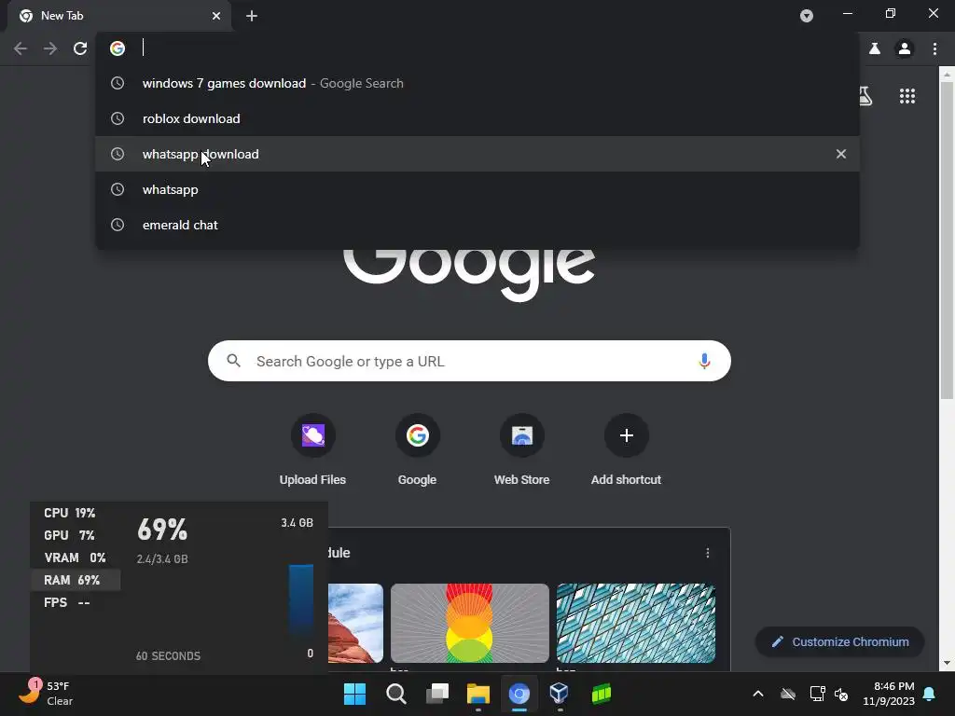This screenshot has height=716, width=955.
Task: Start voice search with microphone icon
Action: [x=704, y=361]
